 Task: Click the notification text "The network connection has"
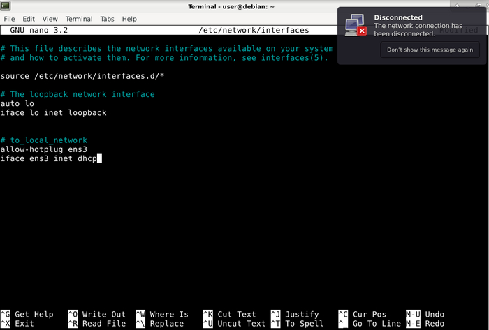418,26
